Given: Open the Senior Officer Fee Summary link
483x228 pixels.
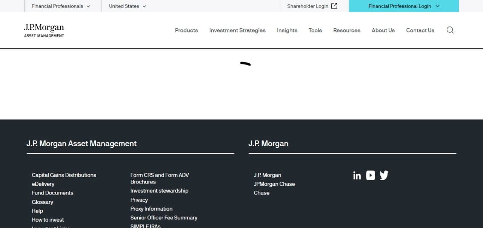Looking at the screenshot, I should [x=164, y=217].
